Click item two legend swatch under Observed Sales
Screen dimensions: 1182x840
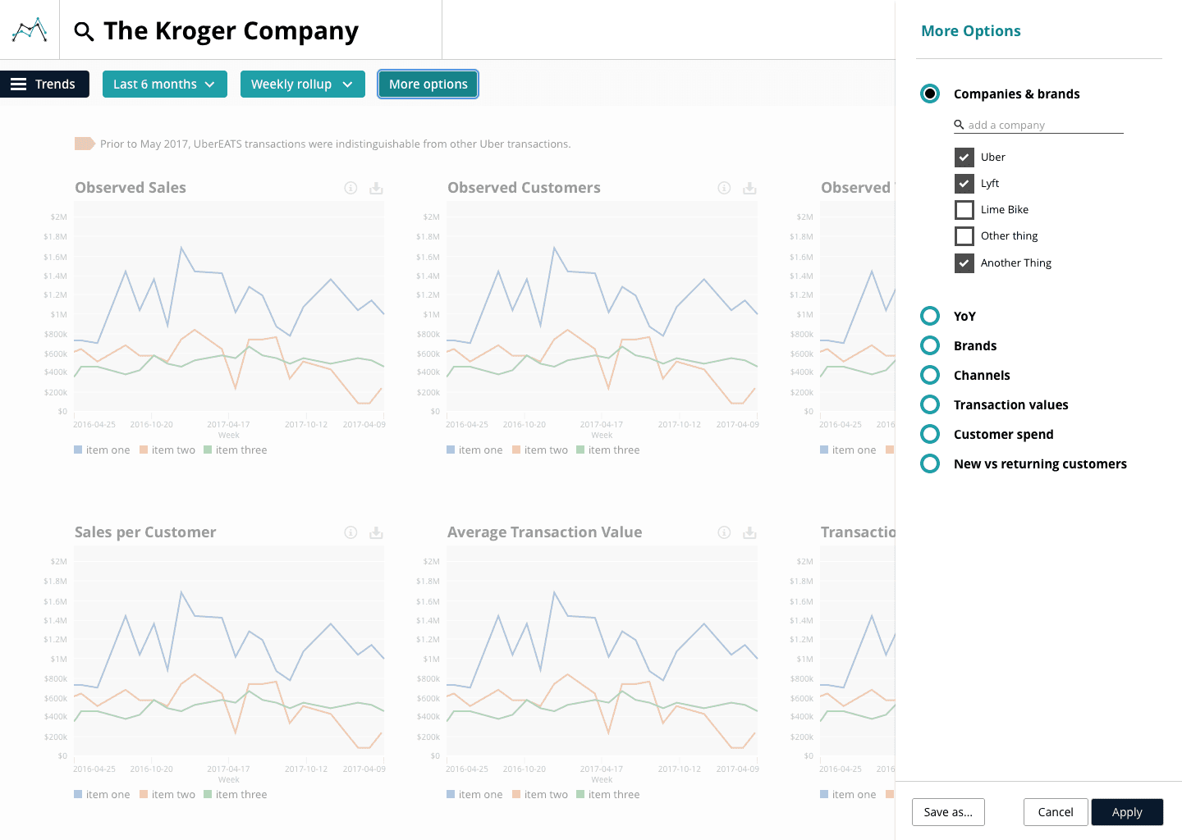[x=144, y=450]
